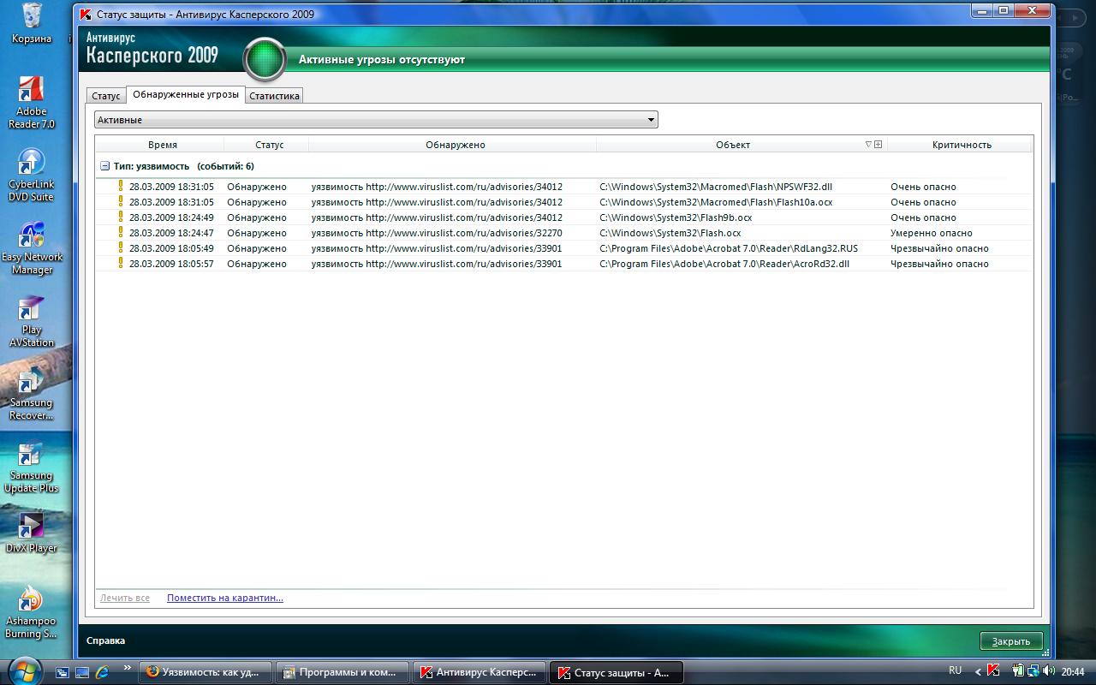Switch to Firefox Уязвимость taskbar button
Screen dimensions: 1096x685
pos(205,672)
